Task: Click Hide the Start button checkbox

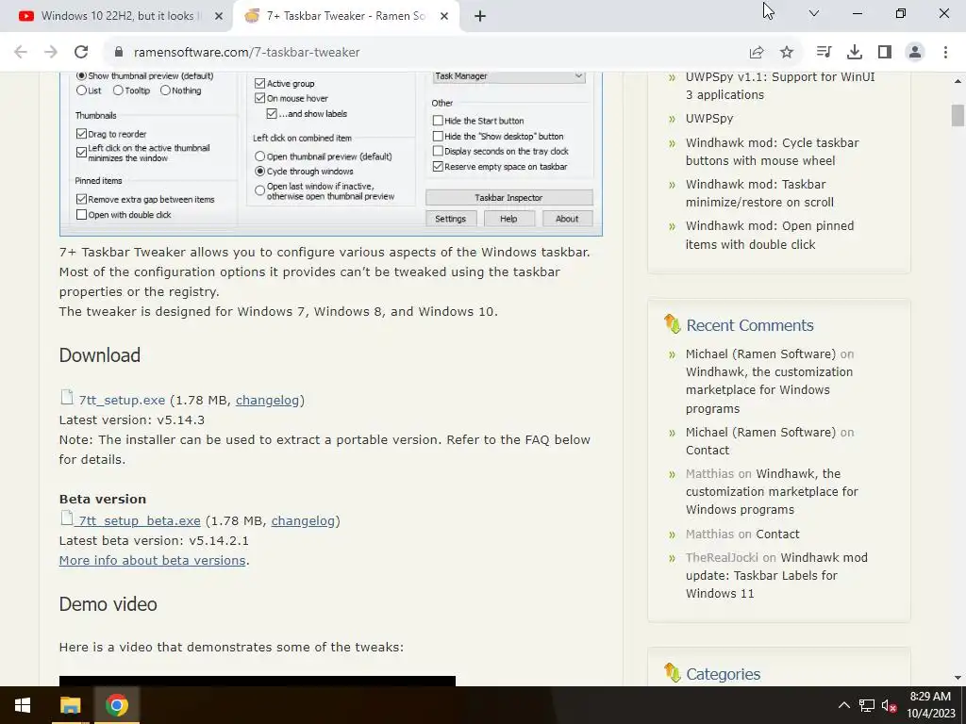Action: (438, 121)
